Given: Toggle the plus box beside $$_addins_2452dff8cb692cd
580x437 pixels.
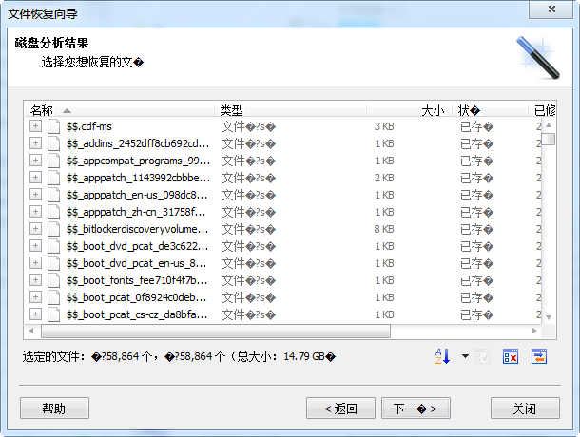Looking at the screenshot, I should pos(35,143).
